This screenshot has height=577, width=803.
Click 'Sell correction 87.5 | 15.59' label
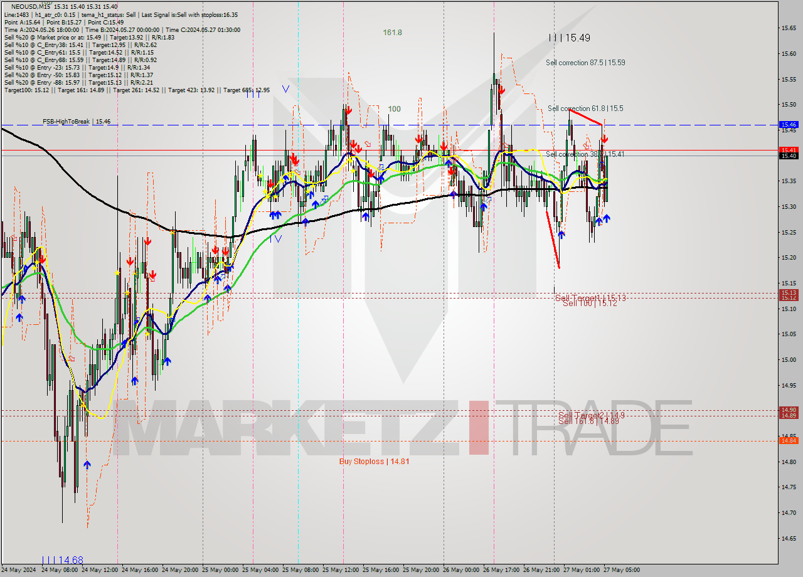click(x=585, y=63)
